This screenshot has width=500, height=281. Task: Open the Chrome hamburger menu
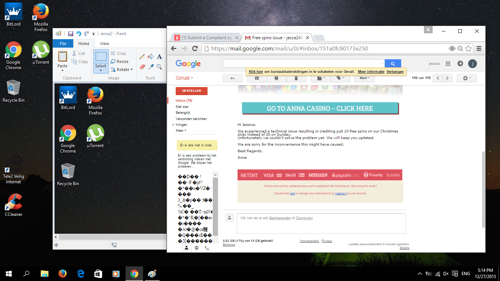click(479, 48)
